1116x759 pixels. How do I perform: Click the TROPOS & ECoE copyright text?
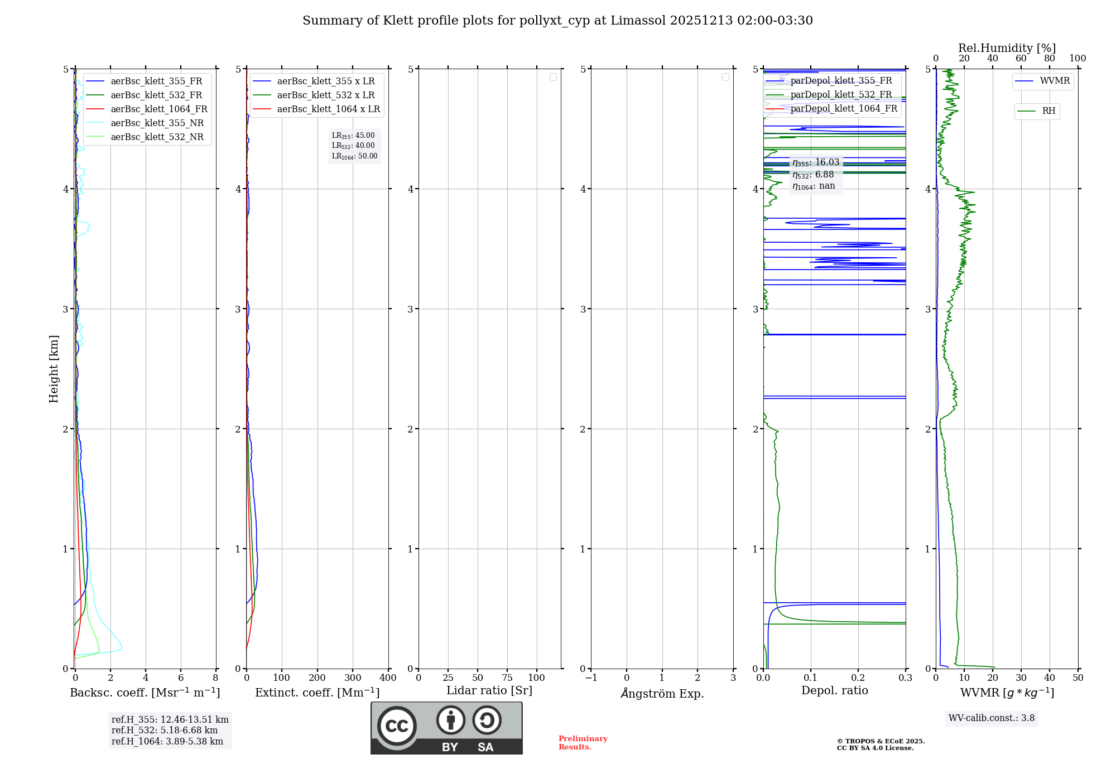881,742
